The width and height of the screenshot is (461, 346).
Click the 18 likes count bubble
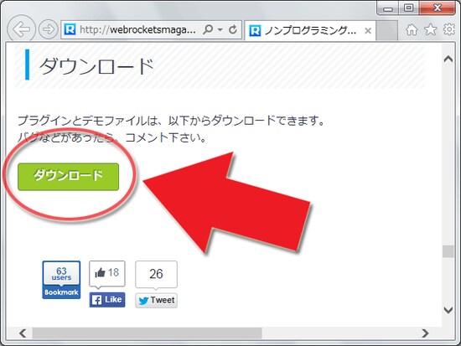[107, 273]
